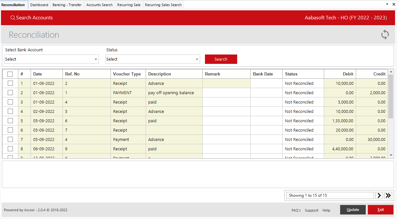This screenshot has width=397, height=219.
Task: Tick checkbox for row 8
Action: [10, 149]
